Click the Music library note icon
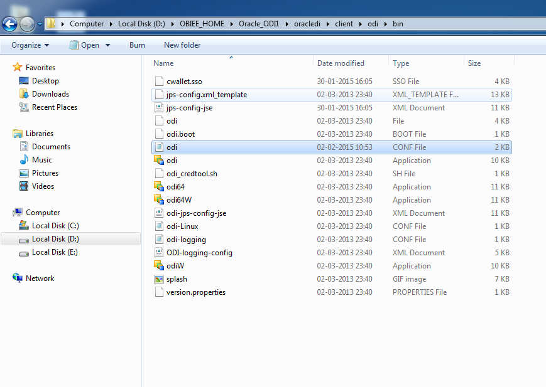The width and height of the screenshot is (546, 387). 24,159
